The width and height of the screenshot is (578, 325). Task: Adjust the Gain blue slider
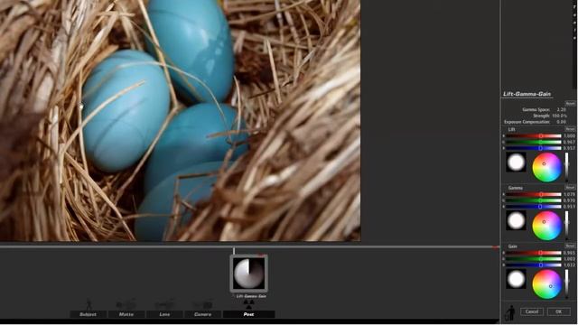pyautogui.click(x=534, y=265)
